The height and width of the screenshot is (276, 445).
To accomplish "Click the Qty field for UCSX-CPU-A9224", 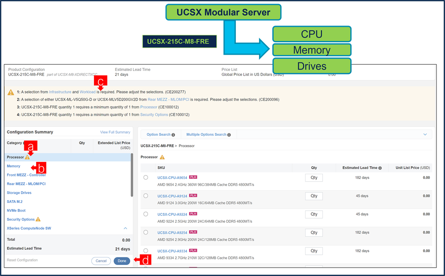I will 314,214.
